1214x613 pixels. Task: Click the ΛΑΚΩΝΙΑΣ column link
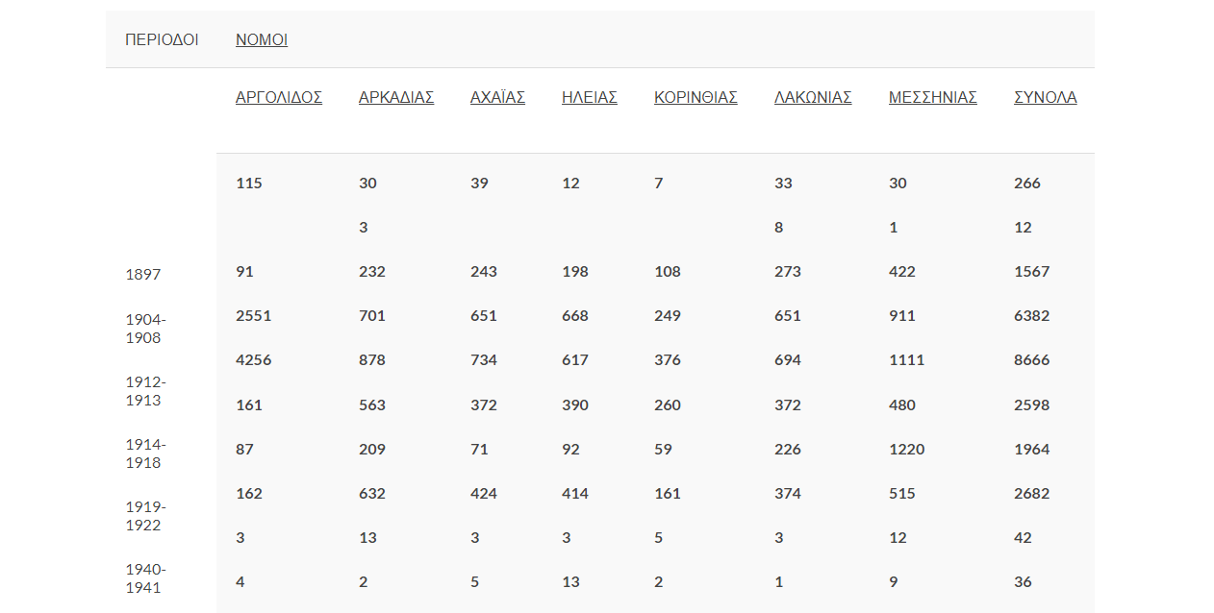coord(813,97)
